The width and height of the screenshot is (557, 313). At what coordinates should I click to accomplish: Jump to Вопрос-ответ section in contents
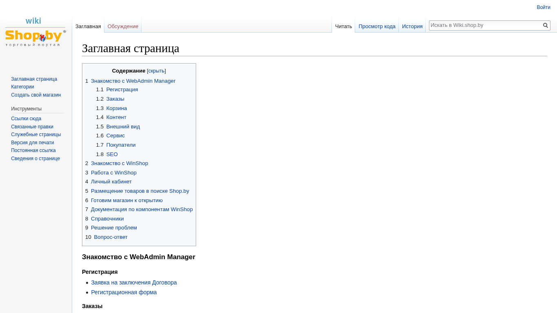(111, 237)
